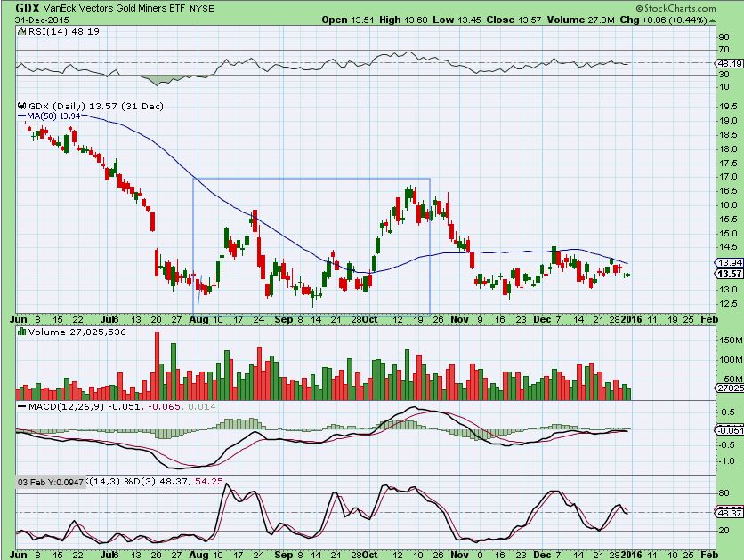This screenshot has height=560, width=744.
Task: Click the 90 level on RSI axis
Action: (x=724, y=37)
